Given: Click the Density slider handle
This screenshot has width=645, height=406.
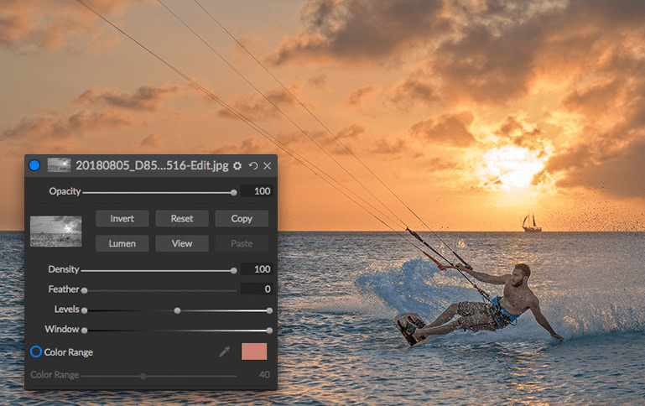Looking at the screenshot, I should coord(234,271).
